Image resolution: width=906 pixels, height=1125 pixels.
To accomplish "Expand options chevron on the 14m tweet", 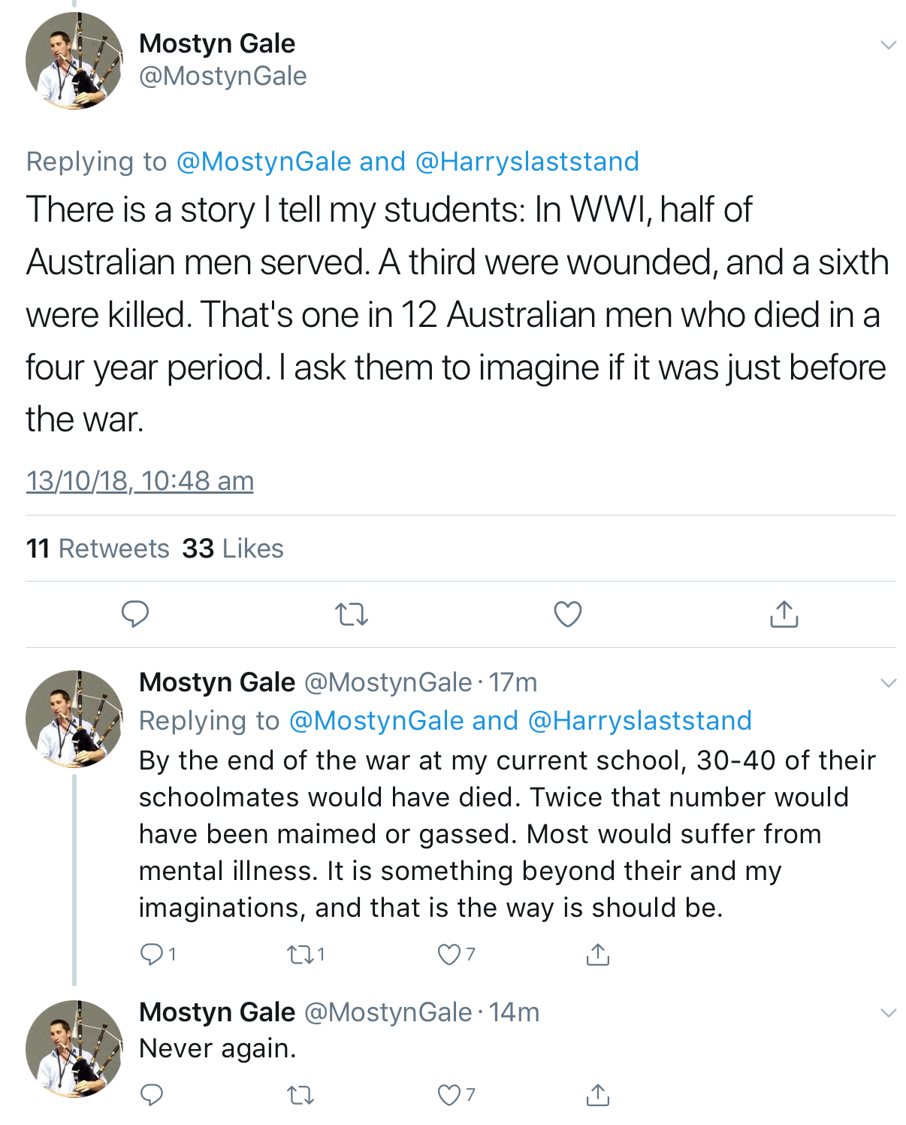I will pos(888,1013).
